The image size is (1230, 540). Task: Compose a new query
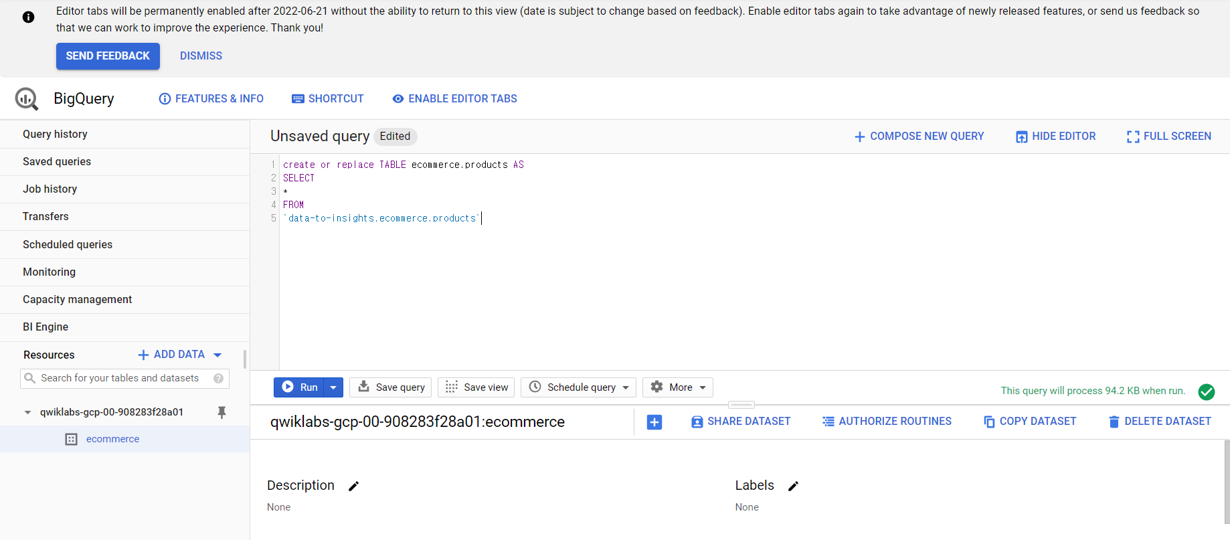919,137
